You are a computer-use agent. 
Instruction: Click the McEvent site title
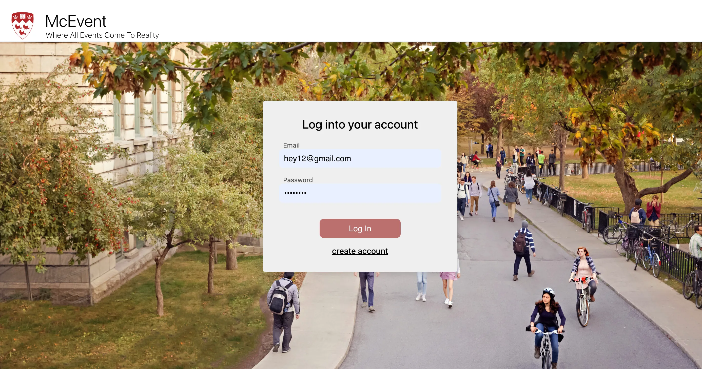point(76,21)
